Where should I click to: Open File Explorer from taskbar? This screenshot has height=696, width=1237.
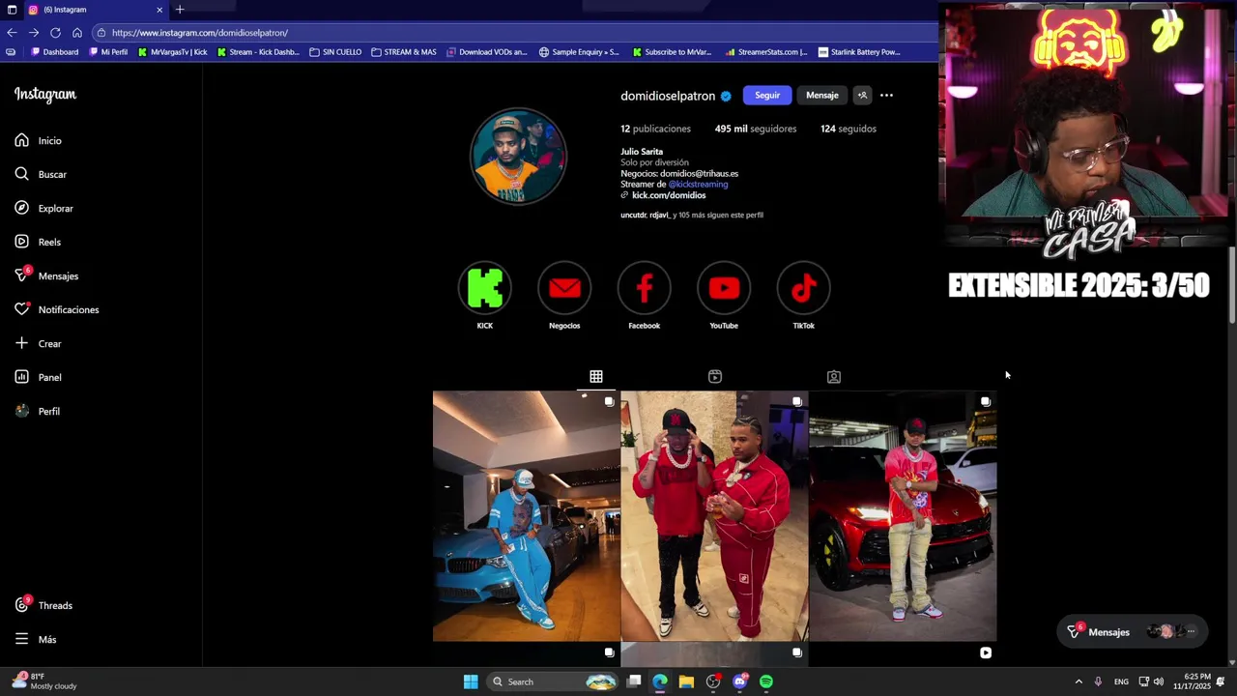click(x=686, y=681)
